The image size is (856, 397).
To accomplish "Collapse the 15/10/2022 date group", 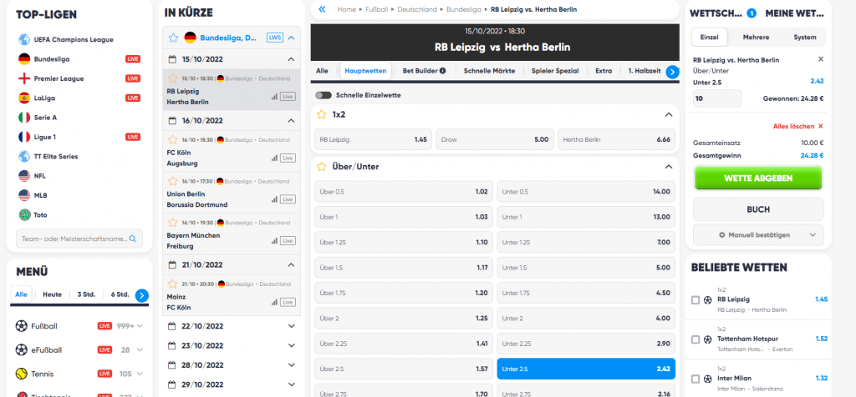I will click(291, 59).
